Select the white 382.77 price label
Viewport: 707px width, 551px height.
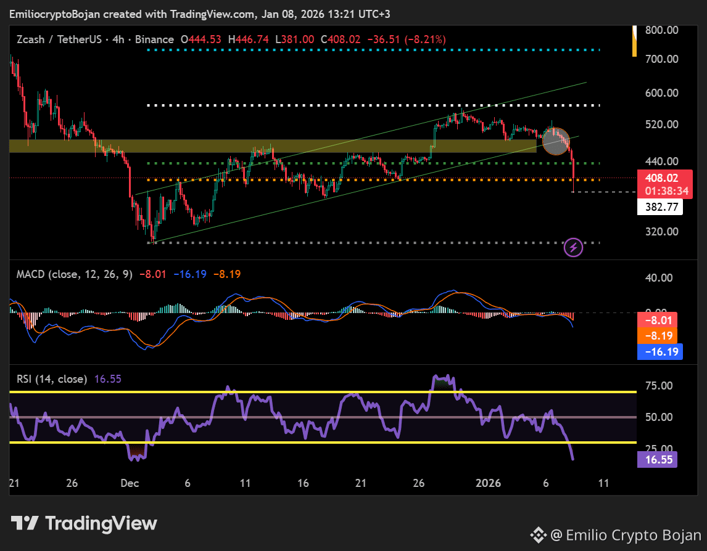(659, 207)
